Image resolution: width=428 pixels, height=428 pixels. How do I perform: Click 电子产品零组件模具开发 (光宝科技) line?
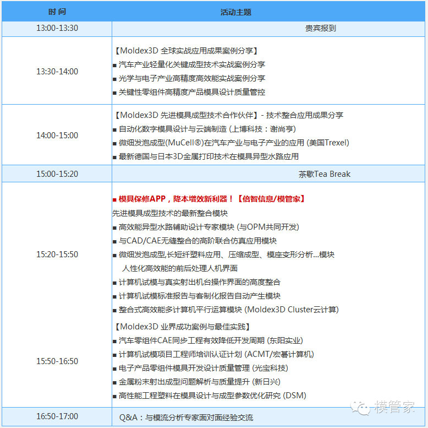[200, 368]
